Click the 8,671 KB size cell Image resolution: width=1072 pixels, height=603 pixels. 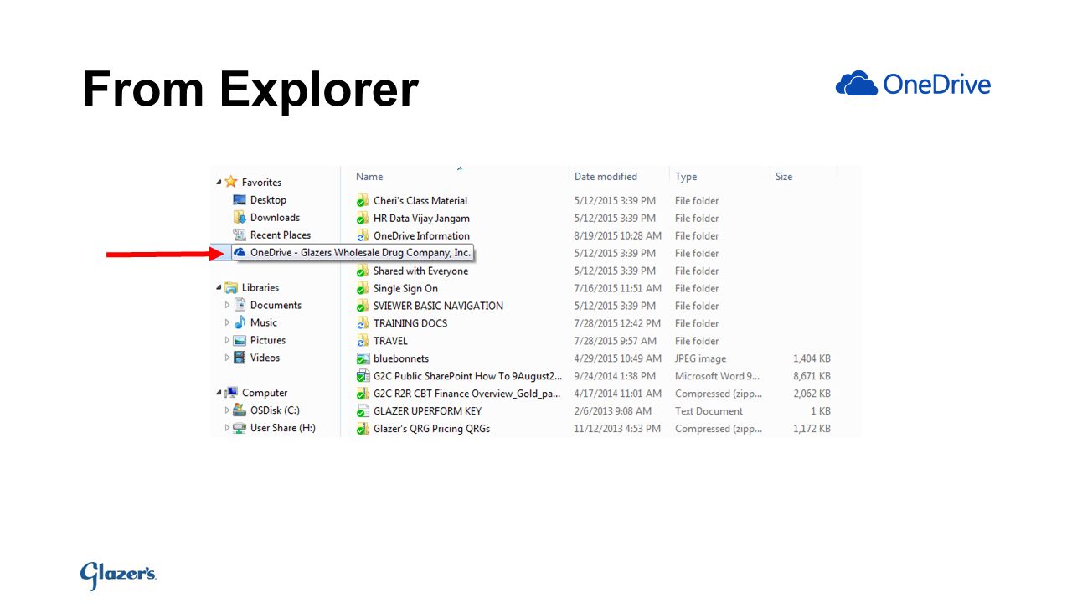812,376
